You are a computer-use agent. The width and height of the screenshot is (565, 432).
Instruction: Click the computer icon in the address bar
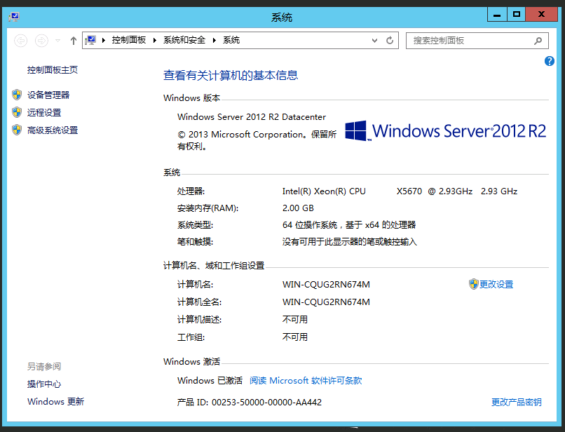click(x=90, y=40)
